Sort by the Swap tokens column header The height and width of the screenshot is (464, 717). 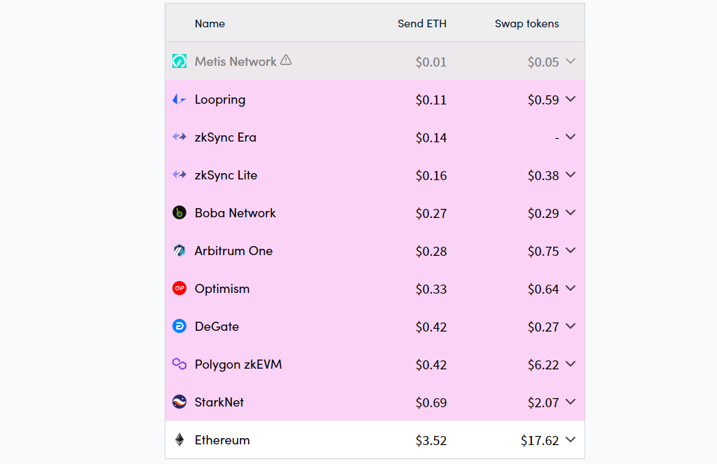coord(527,23)
